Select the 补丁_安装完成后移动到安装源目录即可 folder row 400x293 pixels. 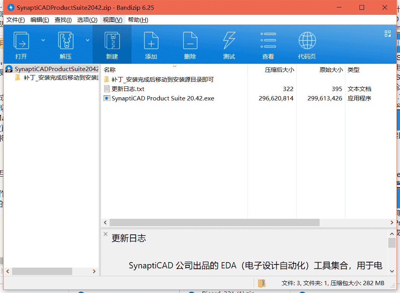tap(162, 79)
